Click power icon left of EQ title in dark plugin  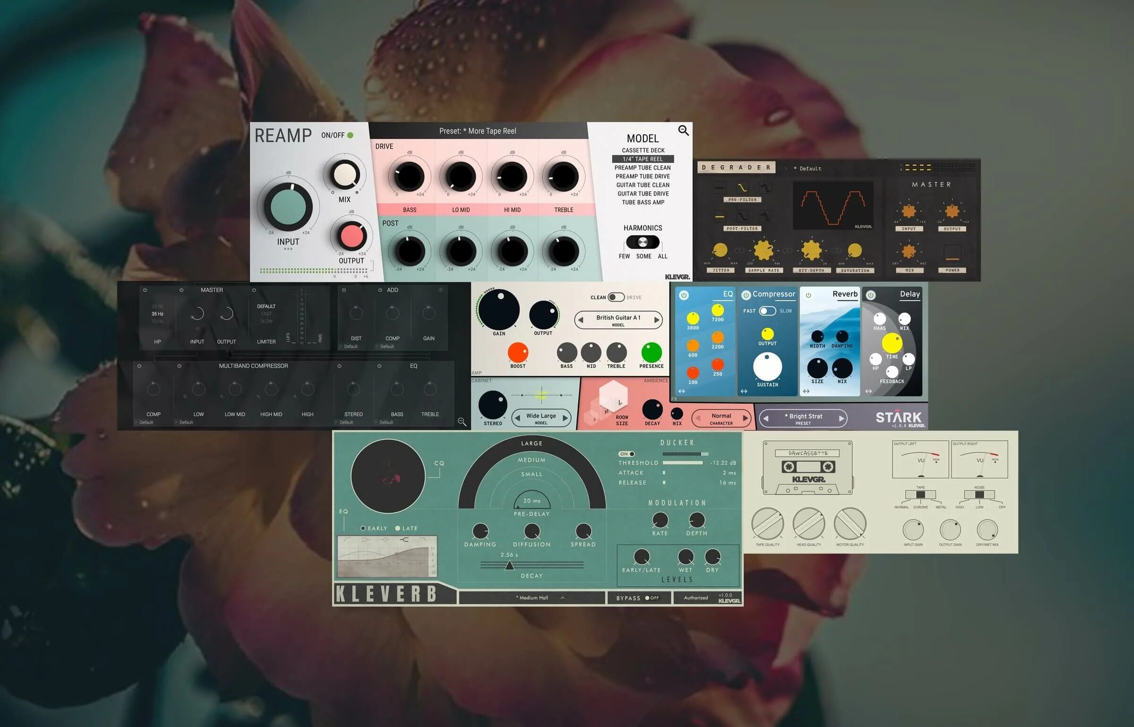click(379, 366)
